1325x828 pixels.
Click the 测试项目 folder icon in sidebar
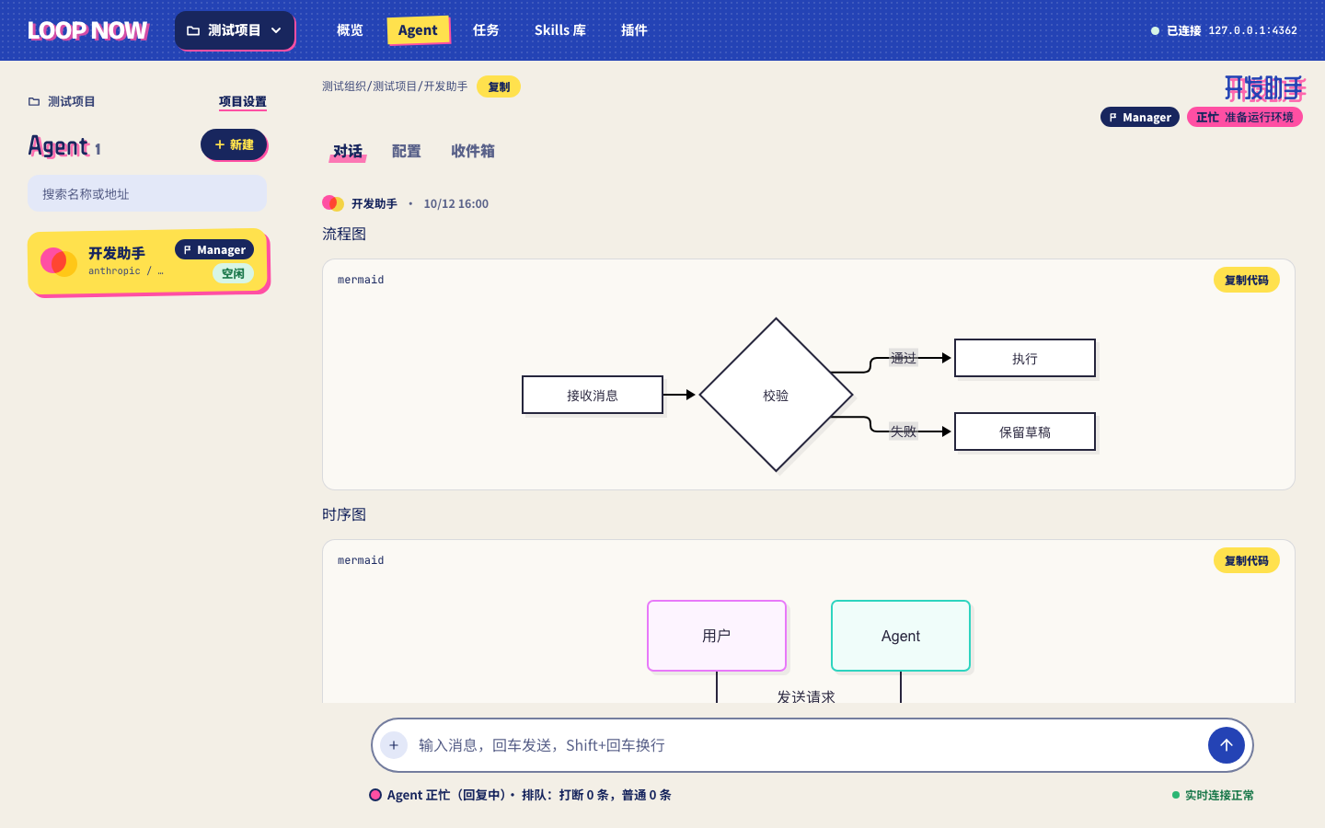point(34,101)
